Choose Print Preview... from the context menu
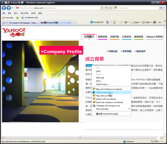 point(111,84)
